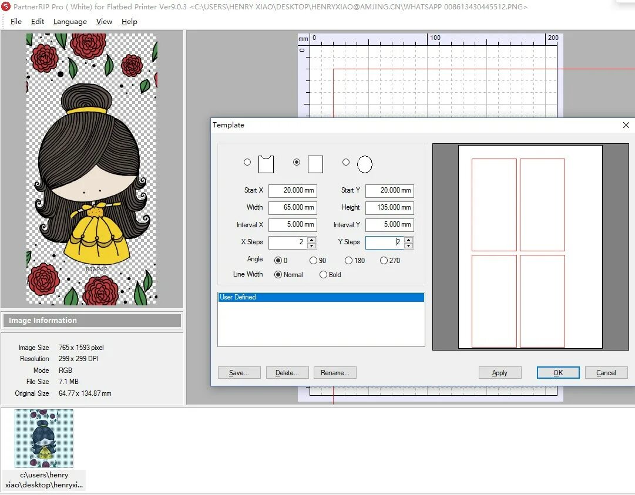Click the Y Steps value field

coord(385,243)
